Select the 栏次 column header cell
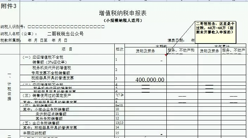The width and height of the screenshot is (248, 138). [120, 49]
